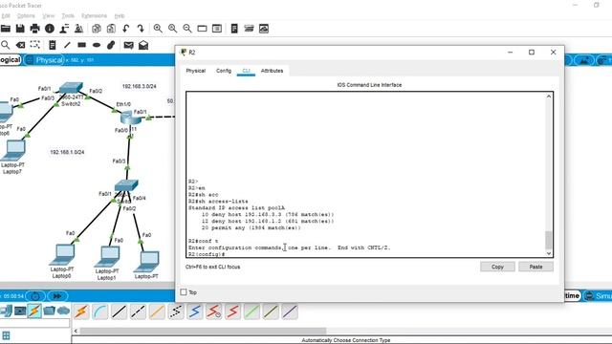Add a Complex PDU open envelope

point(143,45)
